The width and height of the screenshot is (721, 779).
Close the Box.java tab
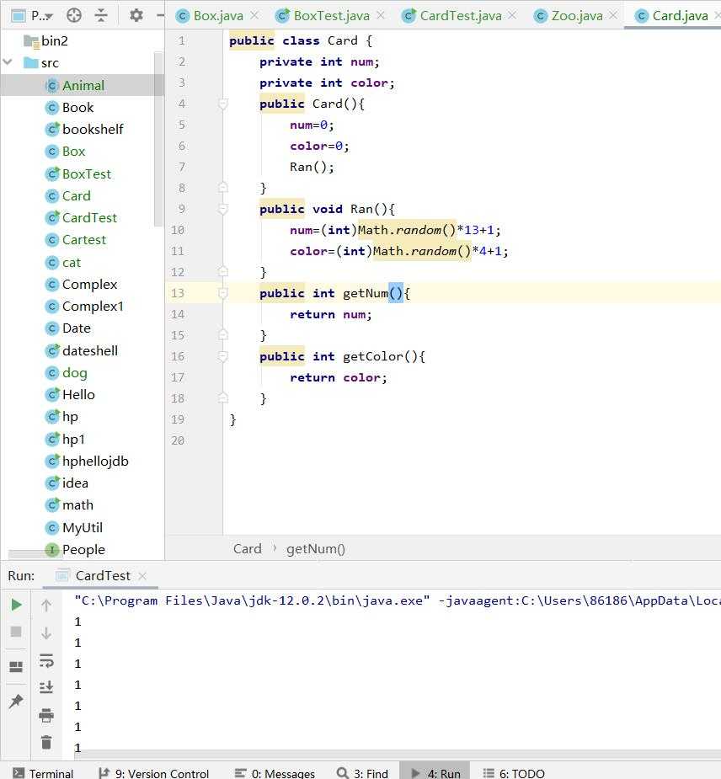tap(254, 15)
